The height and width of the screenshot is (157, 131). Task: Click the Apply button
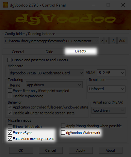81,150
